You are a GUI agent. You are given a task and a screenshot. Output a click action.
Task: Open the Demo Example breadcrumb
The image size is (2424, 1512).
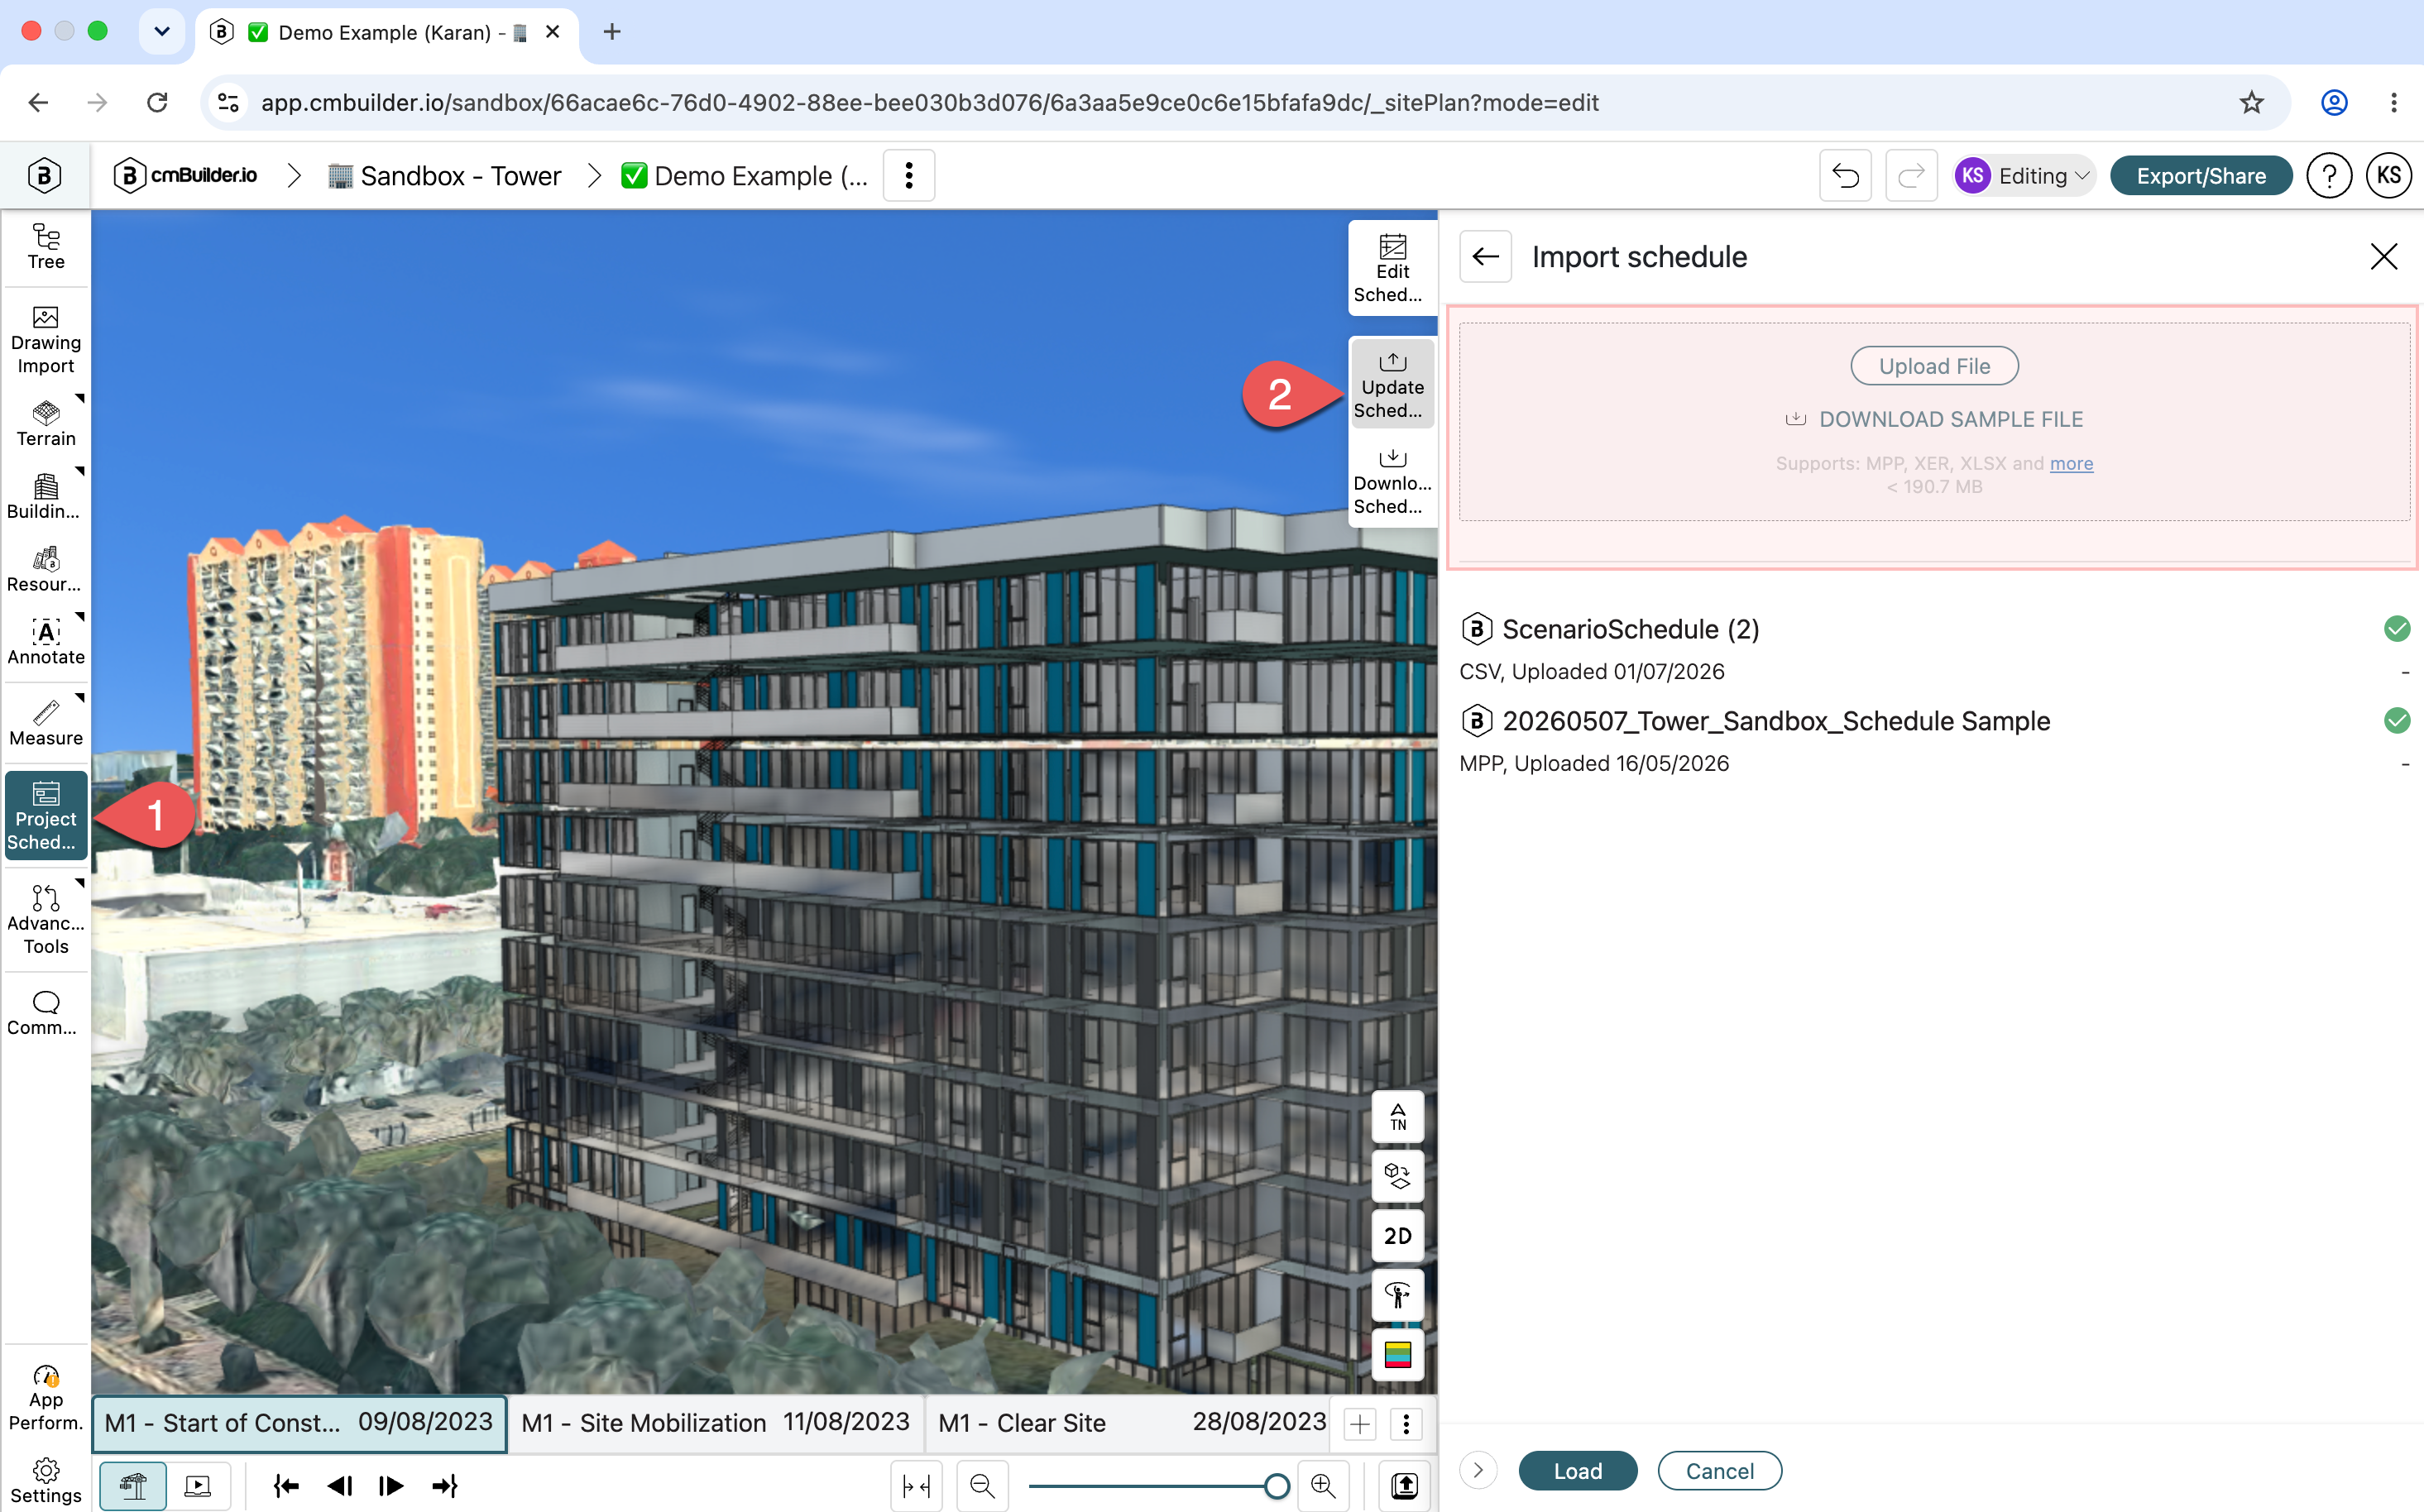point(745,176)
